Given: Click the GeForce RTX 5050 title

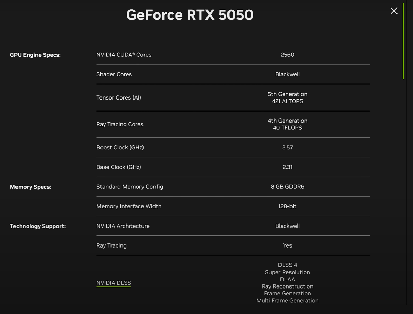Looking at the screenshot, I should pos(190,15).
